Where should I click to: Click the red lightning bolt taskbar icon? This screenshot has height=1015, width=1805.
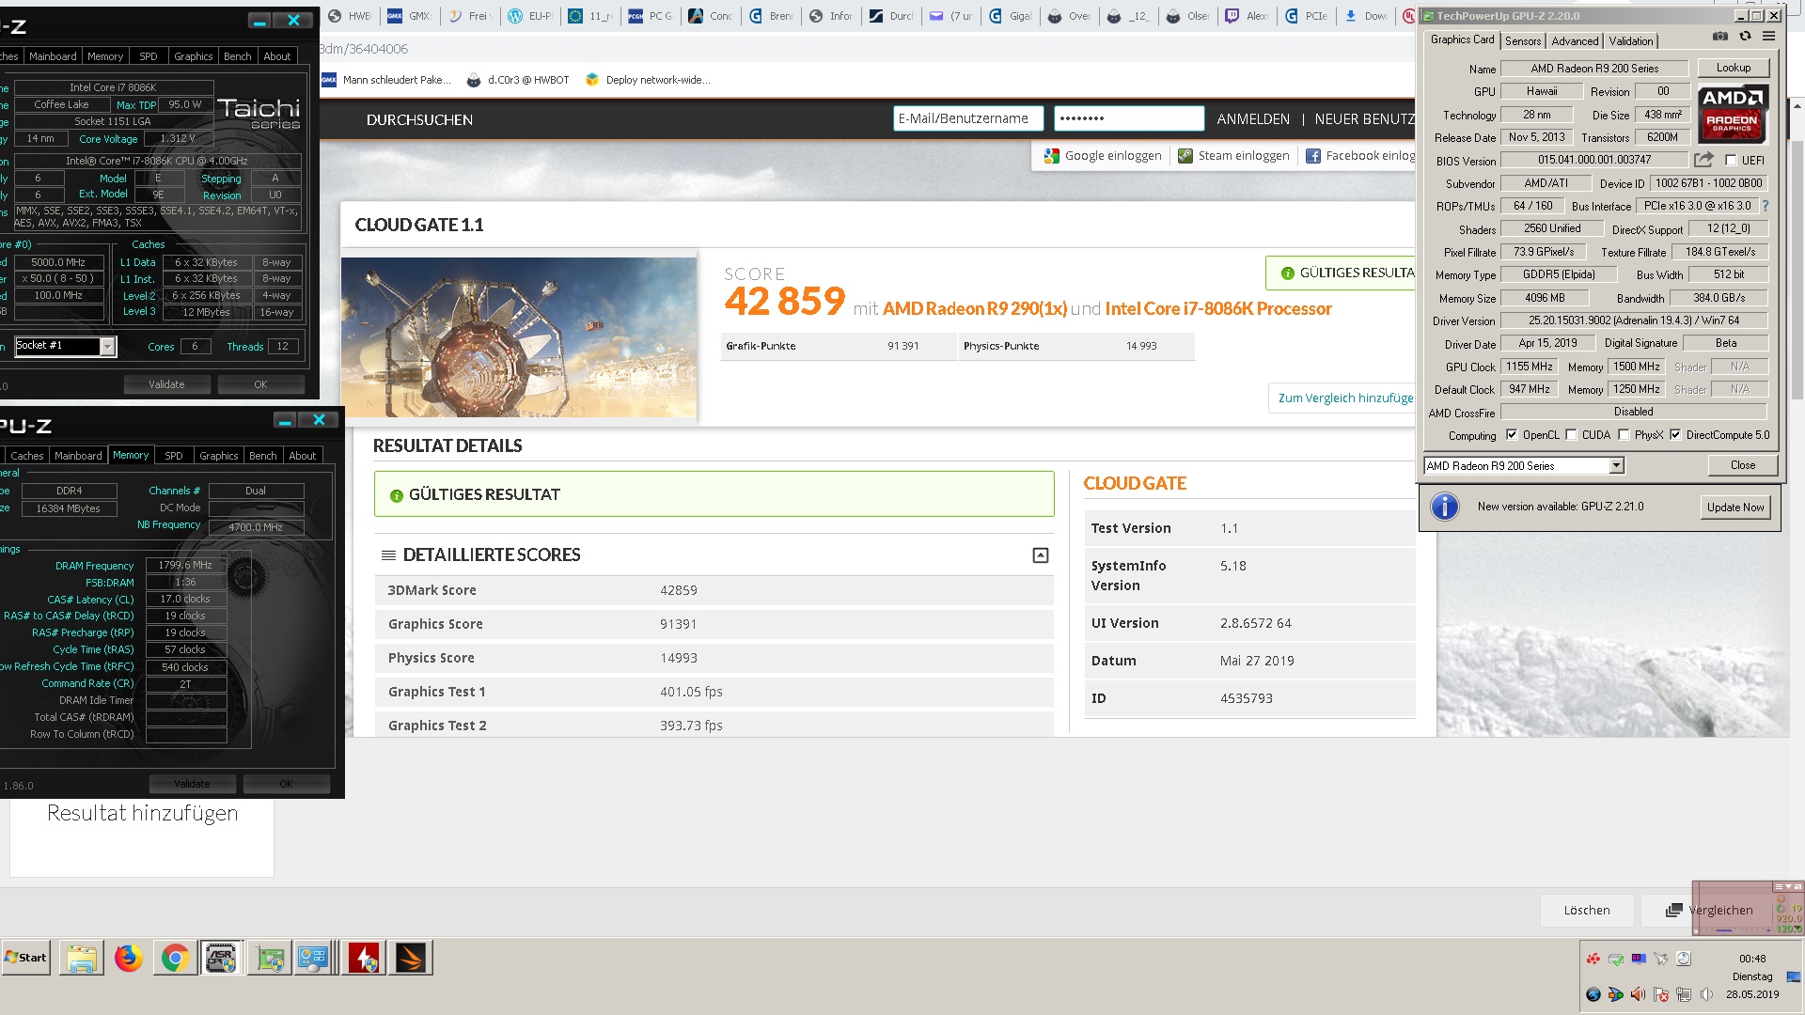[363, 958]
